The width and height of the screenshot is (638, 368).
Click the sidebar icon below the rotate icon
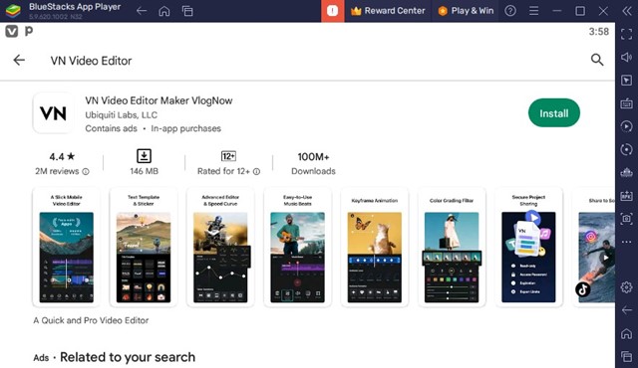coord(627,172)
